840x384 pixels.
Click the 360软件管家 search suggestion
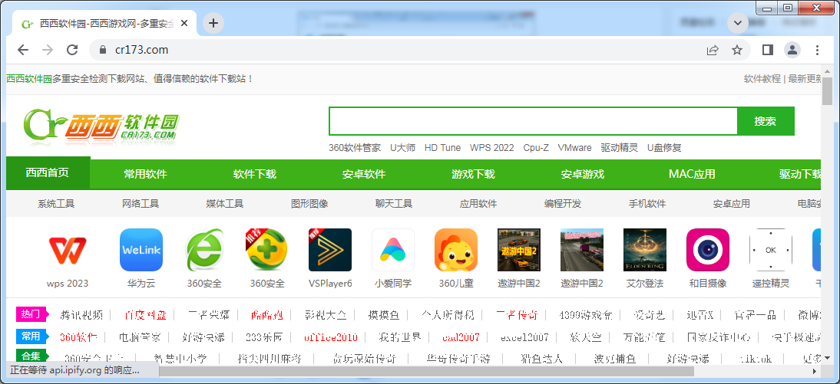tap(355, 148)
